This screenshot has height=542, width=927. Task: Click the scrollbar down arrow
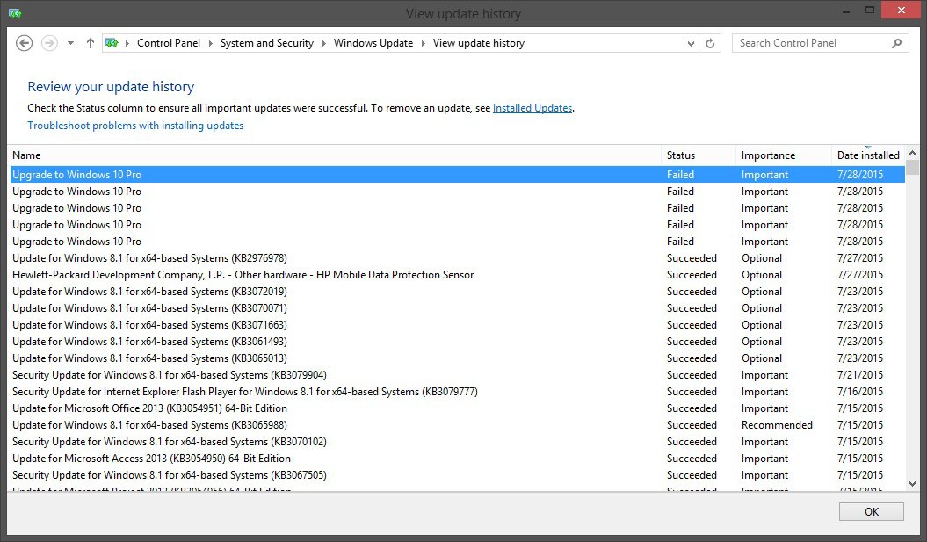coord(912,483)
